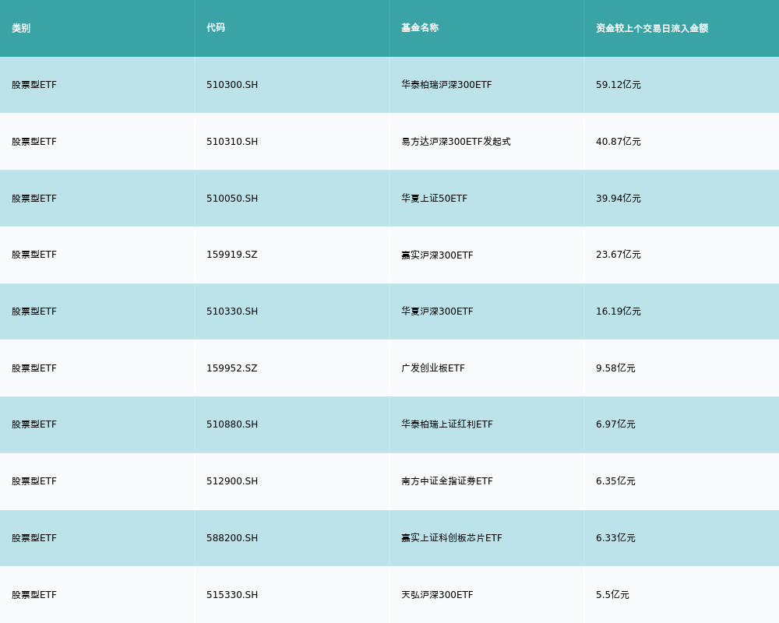Click the amount 6.35亿元

(x=615, y=481)
